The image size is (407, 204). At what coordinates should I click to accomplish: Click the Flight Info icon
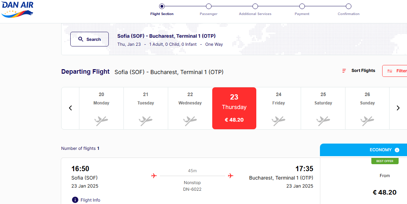(75, 200)
